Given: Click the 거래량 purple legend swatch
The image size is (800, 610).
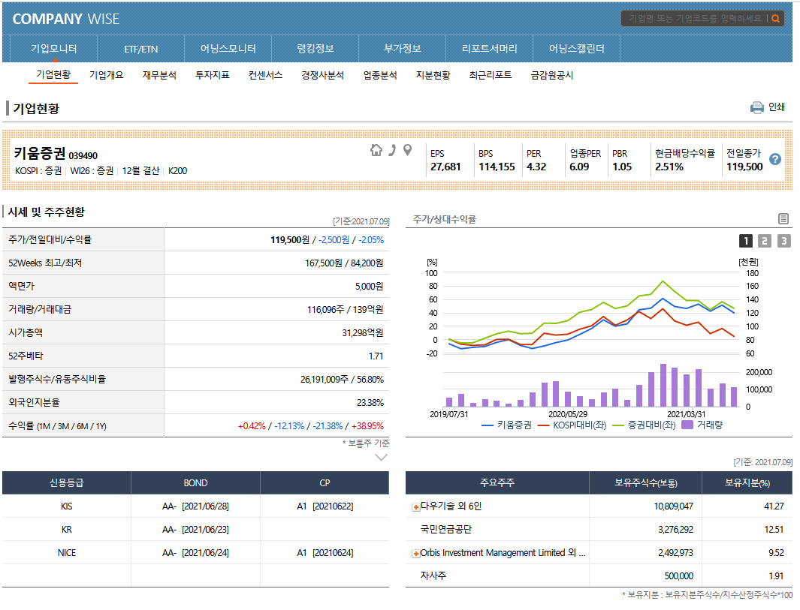Looking at the screenshot, I should pyautogui.click(x=687, y=425).
